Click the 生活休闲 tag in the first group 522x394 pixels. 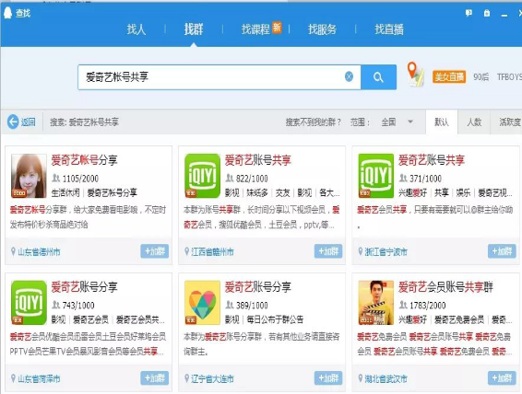click(65, 192)
